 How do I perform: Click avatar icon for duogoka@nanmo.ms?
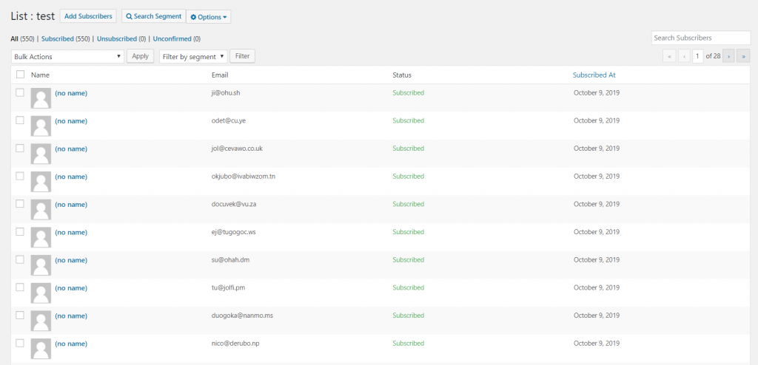click(41, 321)
